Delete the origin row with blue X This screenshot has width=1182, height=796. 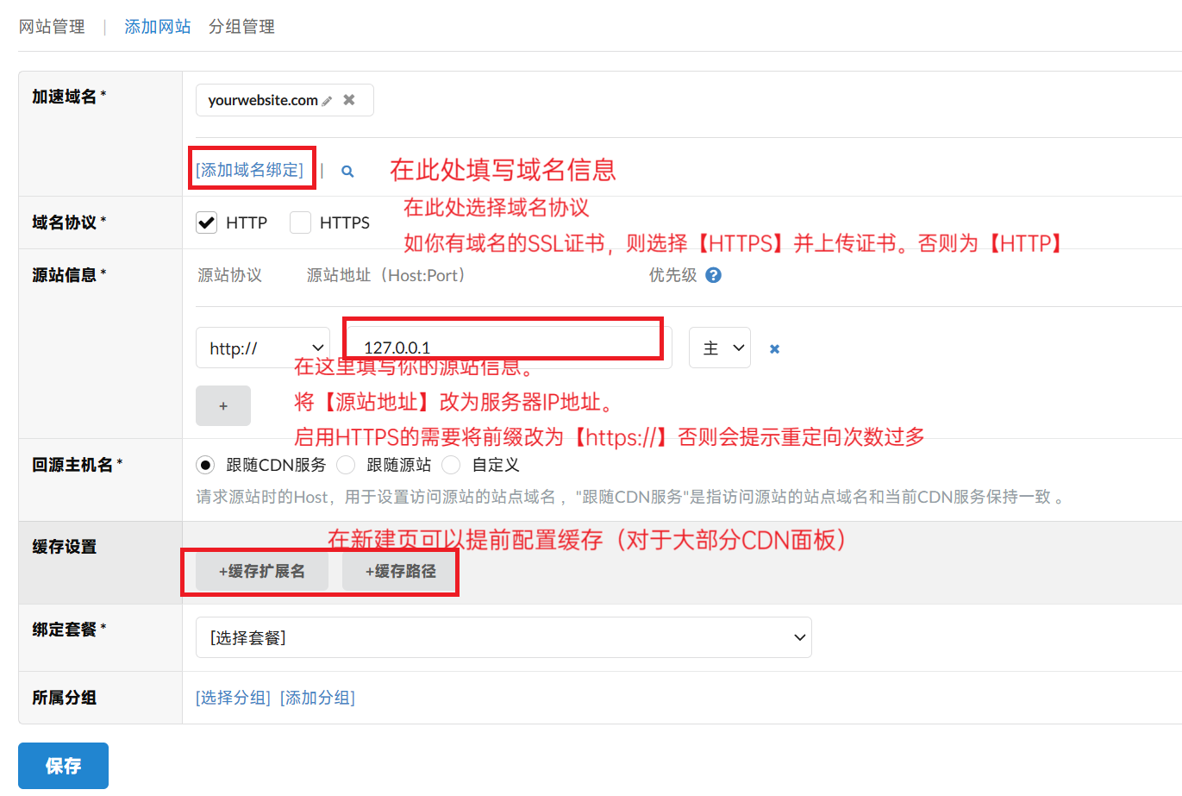[x=774, y=349]
